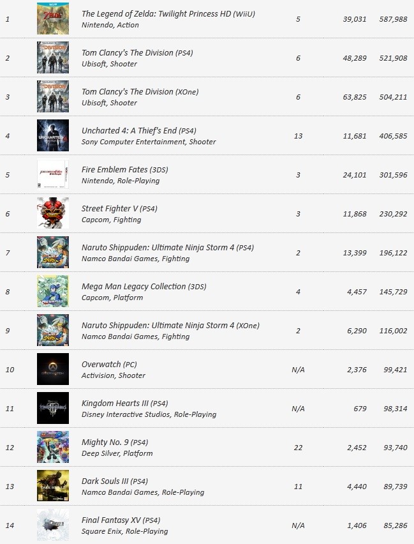Open Final Fantasy XV (PS4) title
The image size is (414, 544).
pos(121,520)
